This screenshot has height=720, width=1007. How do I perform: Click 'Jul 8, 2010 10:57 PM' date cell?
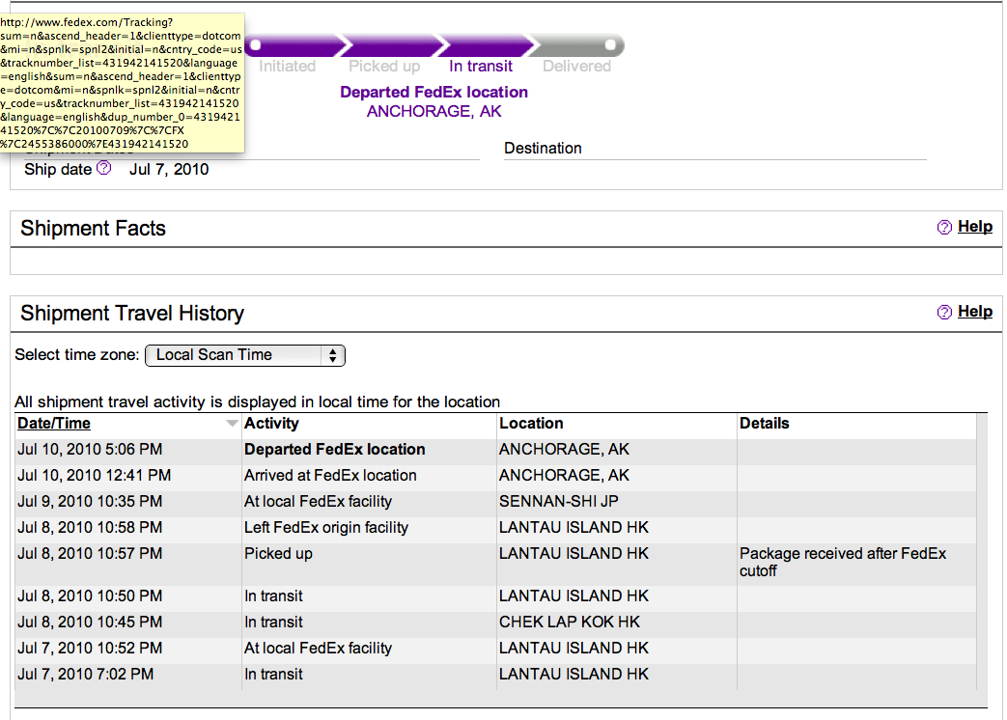(x=90, y=554)
